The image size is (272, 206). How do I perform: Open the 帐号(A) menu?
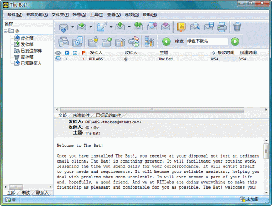pyautogui.click(x=79, y=15)
